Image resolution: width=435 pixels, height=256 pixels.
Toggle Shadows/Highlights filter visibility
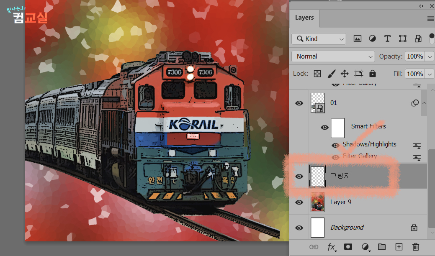pyautogui.click(x=335, y=145)
